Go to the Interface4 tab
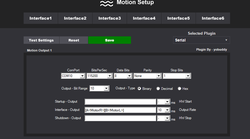The width and height of the screenshot is (250, 139). pos(144,18)
